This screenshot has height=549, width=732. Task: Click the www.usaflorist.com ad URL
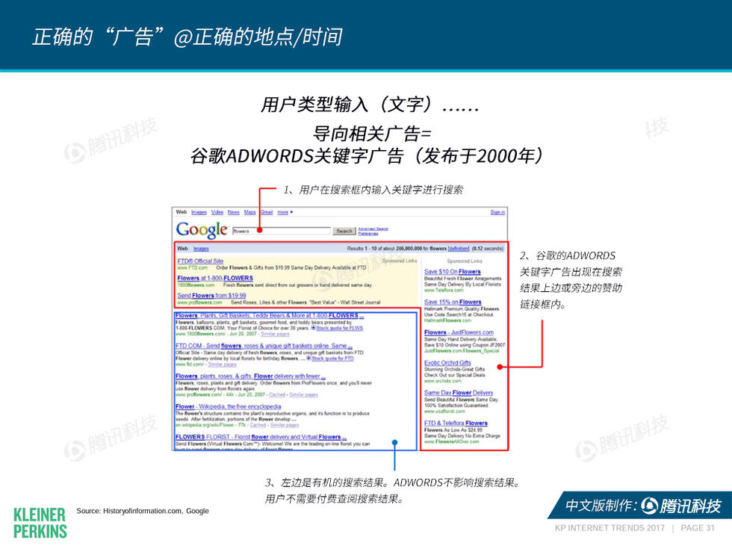tap(444, 412)
